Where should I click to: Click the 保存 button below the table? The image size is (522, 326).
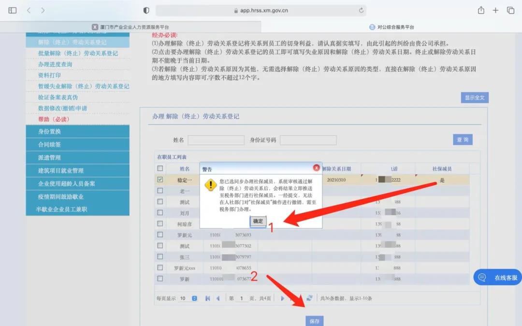point(314,321)
